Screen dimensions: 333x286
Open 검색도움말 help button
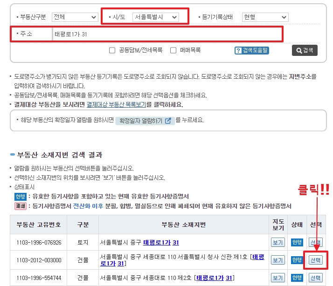point(252,50)
